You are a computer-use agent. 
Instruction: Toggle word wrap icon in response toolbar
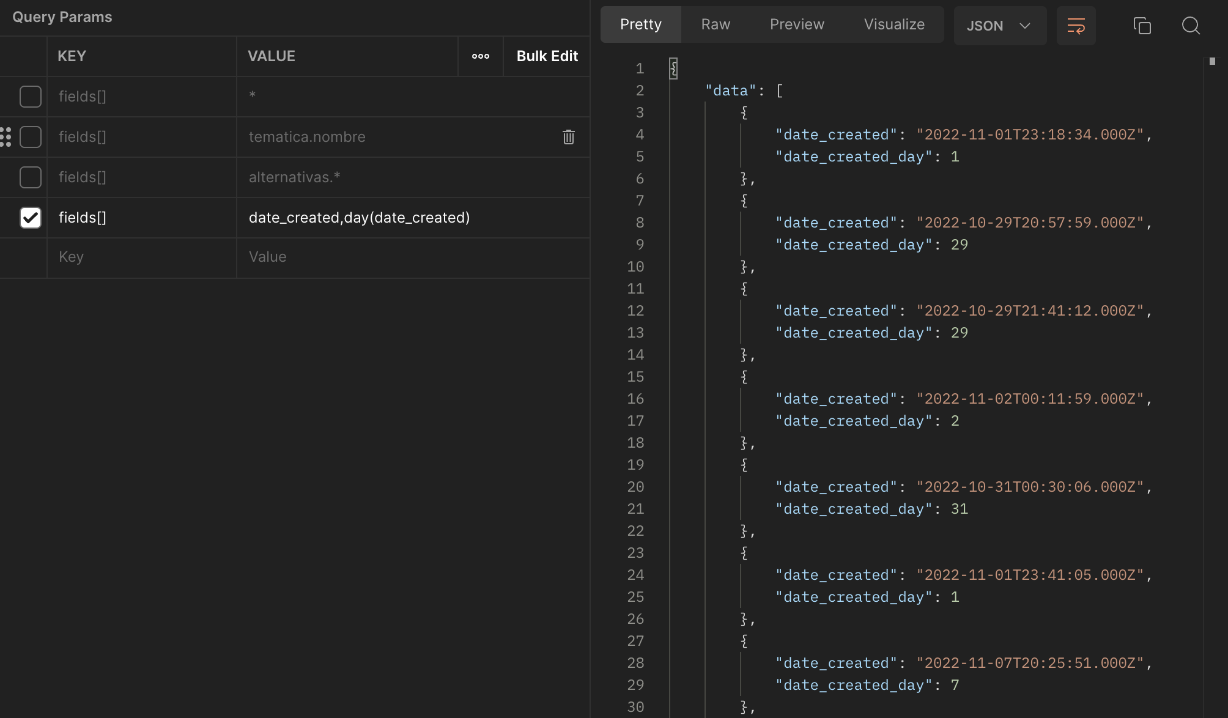coord(1076,26)
